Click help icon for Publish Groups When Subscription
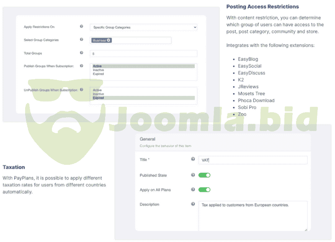 point(82,66)
